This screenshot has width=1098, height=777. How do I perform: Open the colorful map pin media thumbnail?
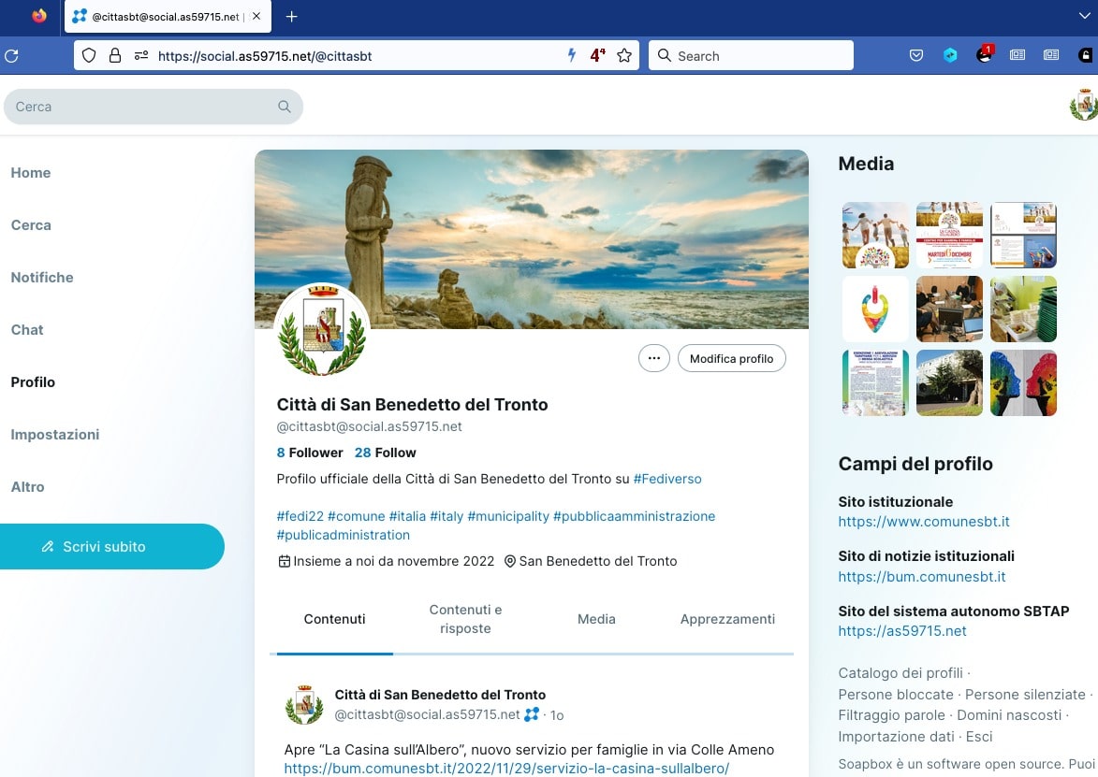pyautogui.click(x=875, y=309)
